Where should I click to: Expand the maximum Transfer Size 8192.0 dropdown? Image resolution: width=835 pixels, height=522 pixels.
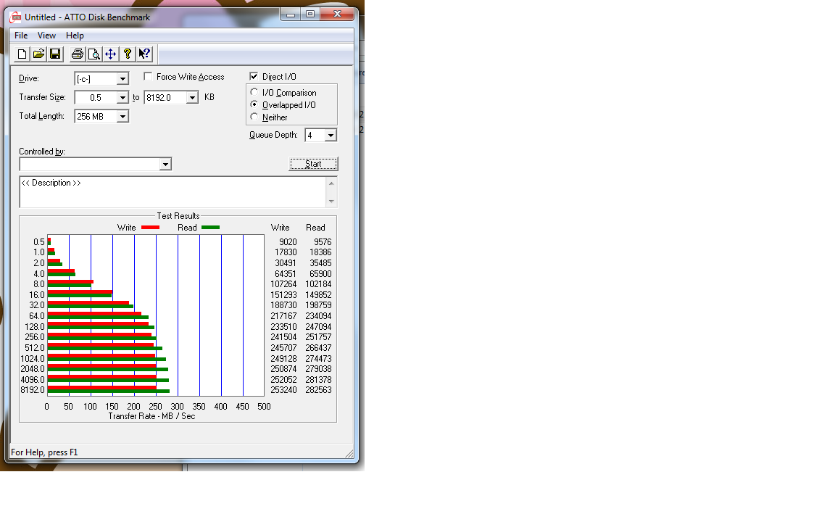click(x=192, y=97)
